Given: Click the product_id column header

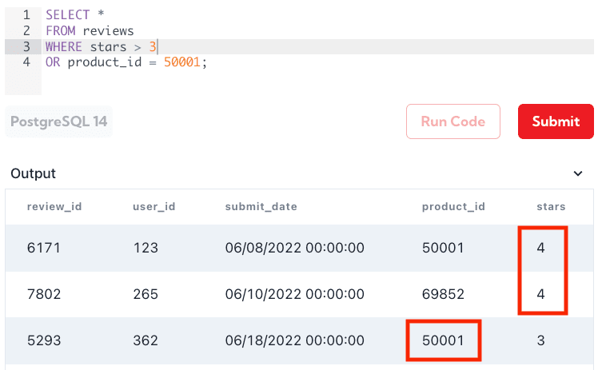Looking at the screenshot, I should pyautogui.click(x=453, y=206).
